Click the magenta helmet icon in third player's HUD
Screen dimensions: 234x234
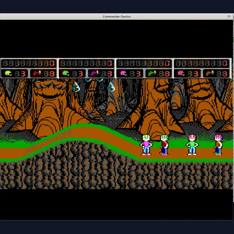point(123,73)
